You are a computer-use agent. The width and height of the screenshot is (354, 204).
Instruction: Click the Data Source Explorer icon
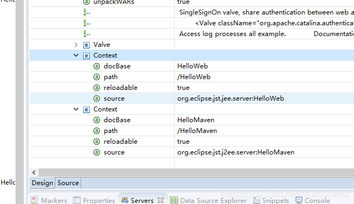(x=174, y=200)
